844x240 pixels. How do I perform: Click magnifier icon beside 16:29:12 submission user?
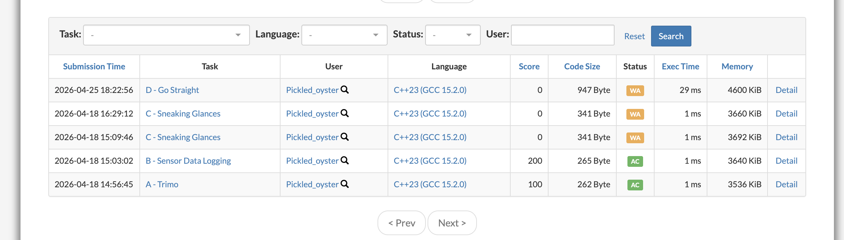pos(344,113)
